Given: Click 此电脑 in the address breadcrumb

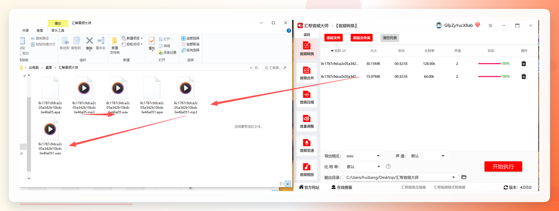Looking at the screenshot, I should coord(34,68).
